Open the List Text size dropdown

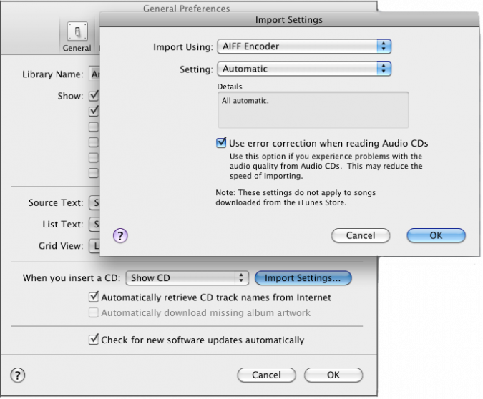pyautogui.click(x=93, y=224)
